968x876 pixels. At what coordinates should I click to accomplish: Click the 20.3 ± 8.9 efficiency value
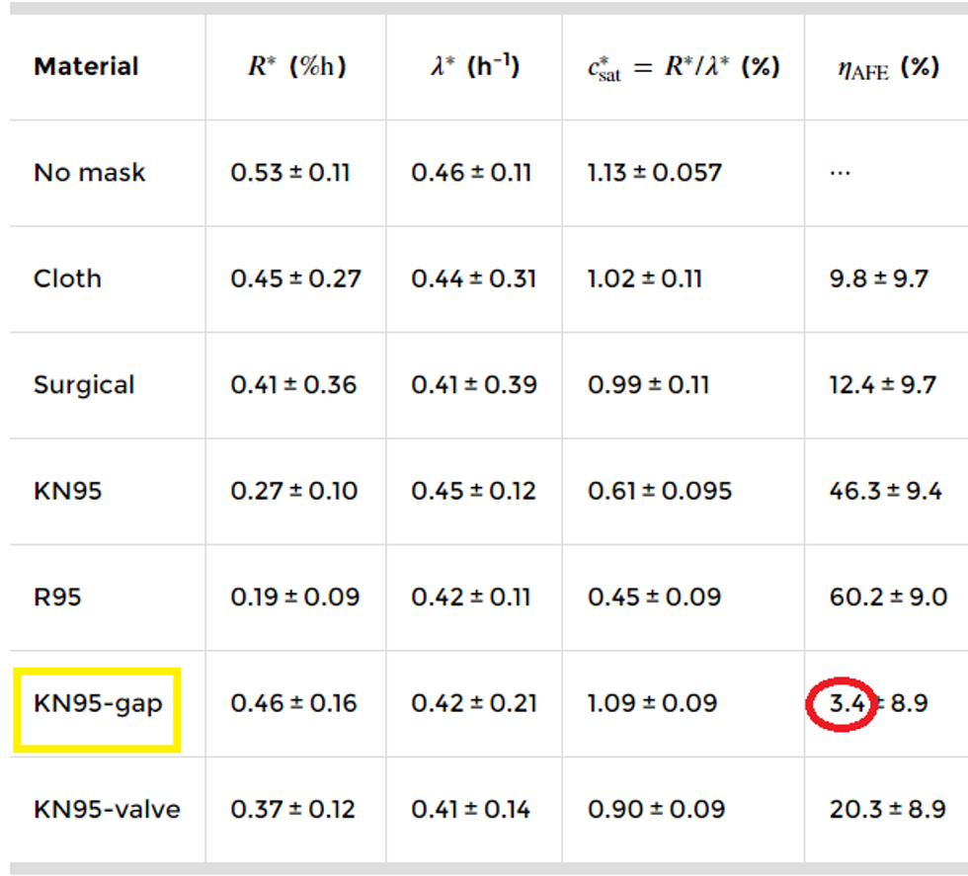point(887,810)
